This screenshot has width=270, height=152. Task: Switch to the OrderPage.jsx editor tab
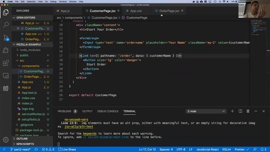(x=169, y=11)
